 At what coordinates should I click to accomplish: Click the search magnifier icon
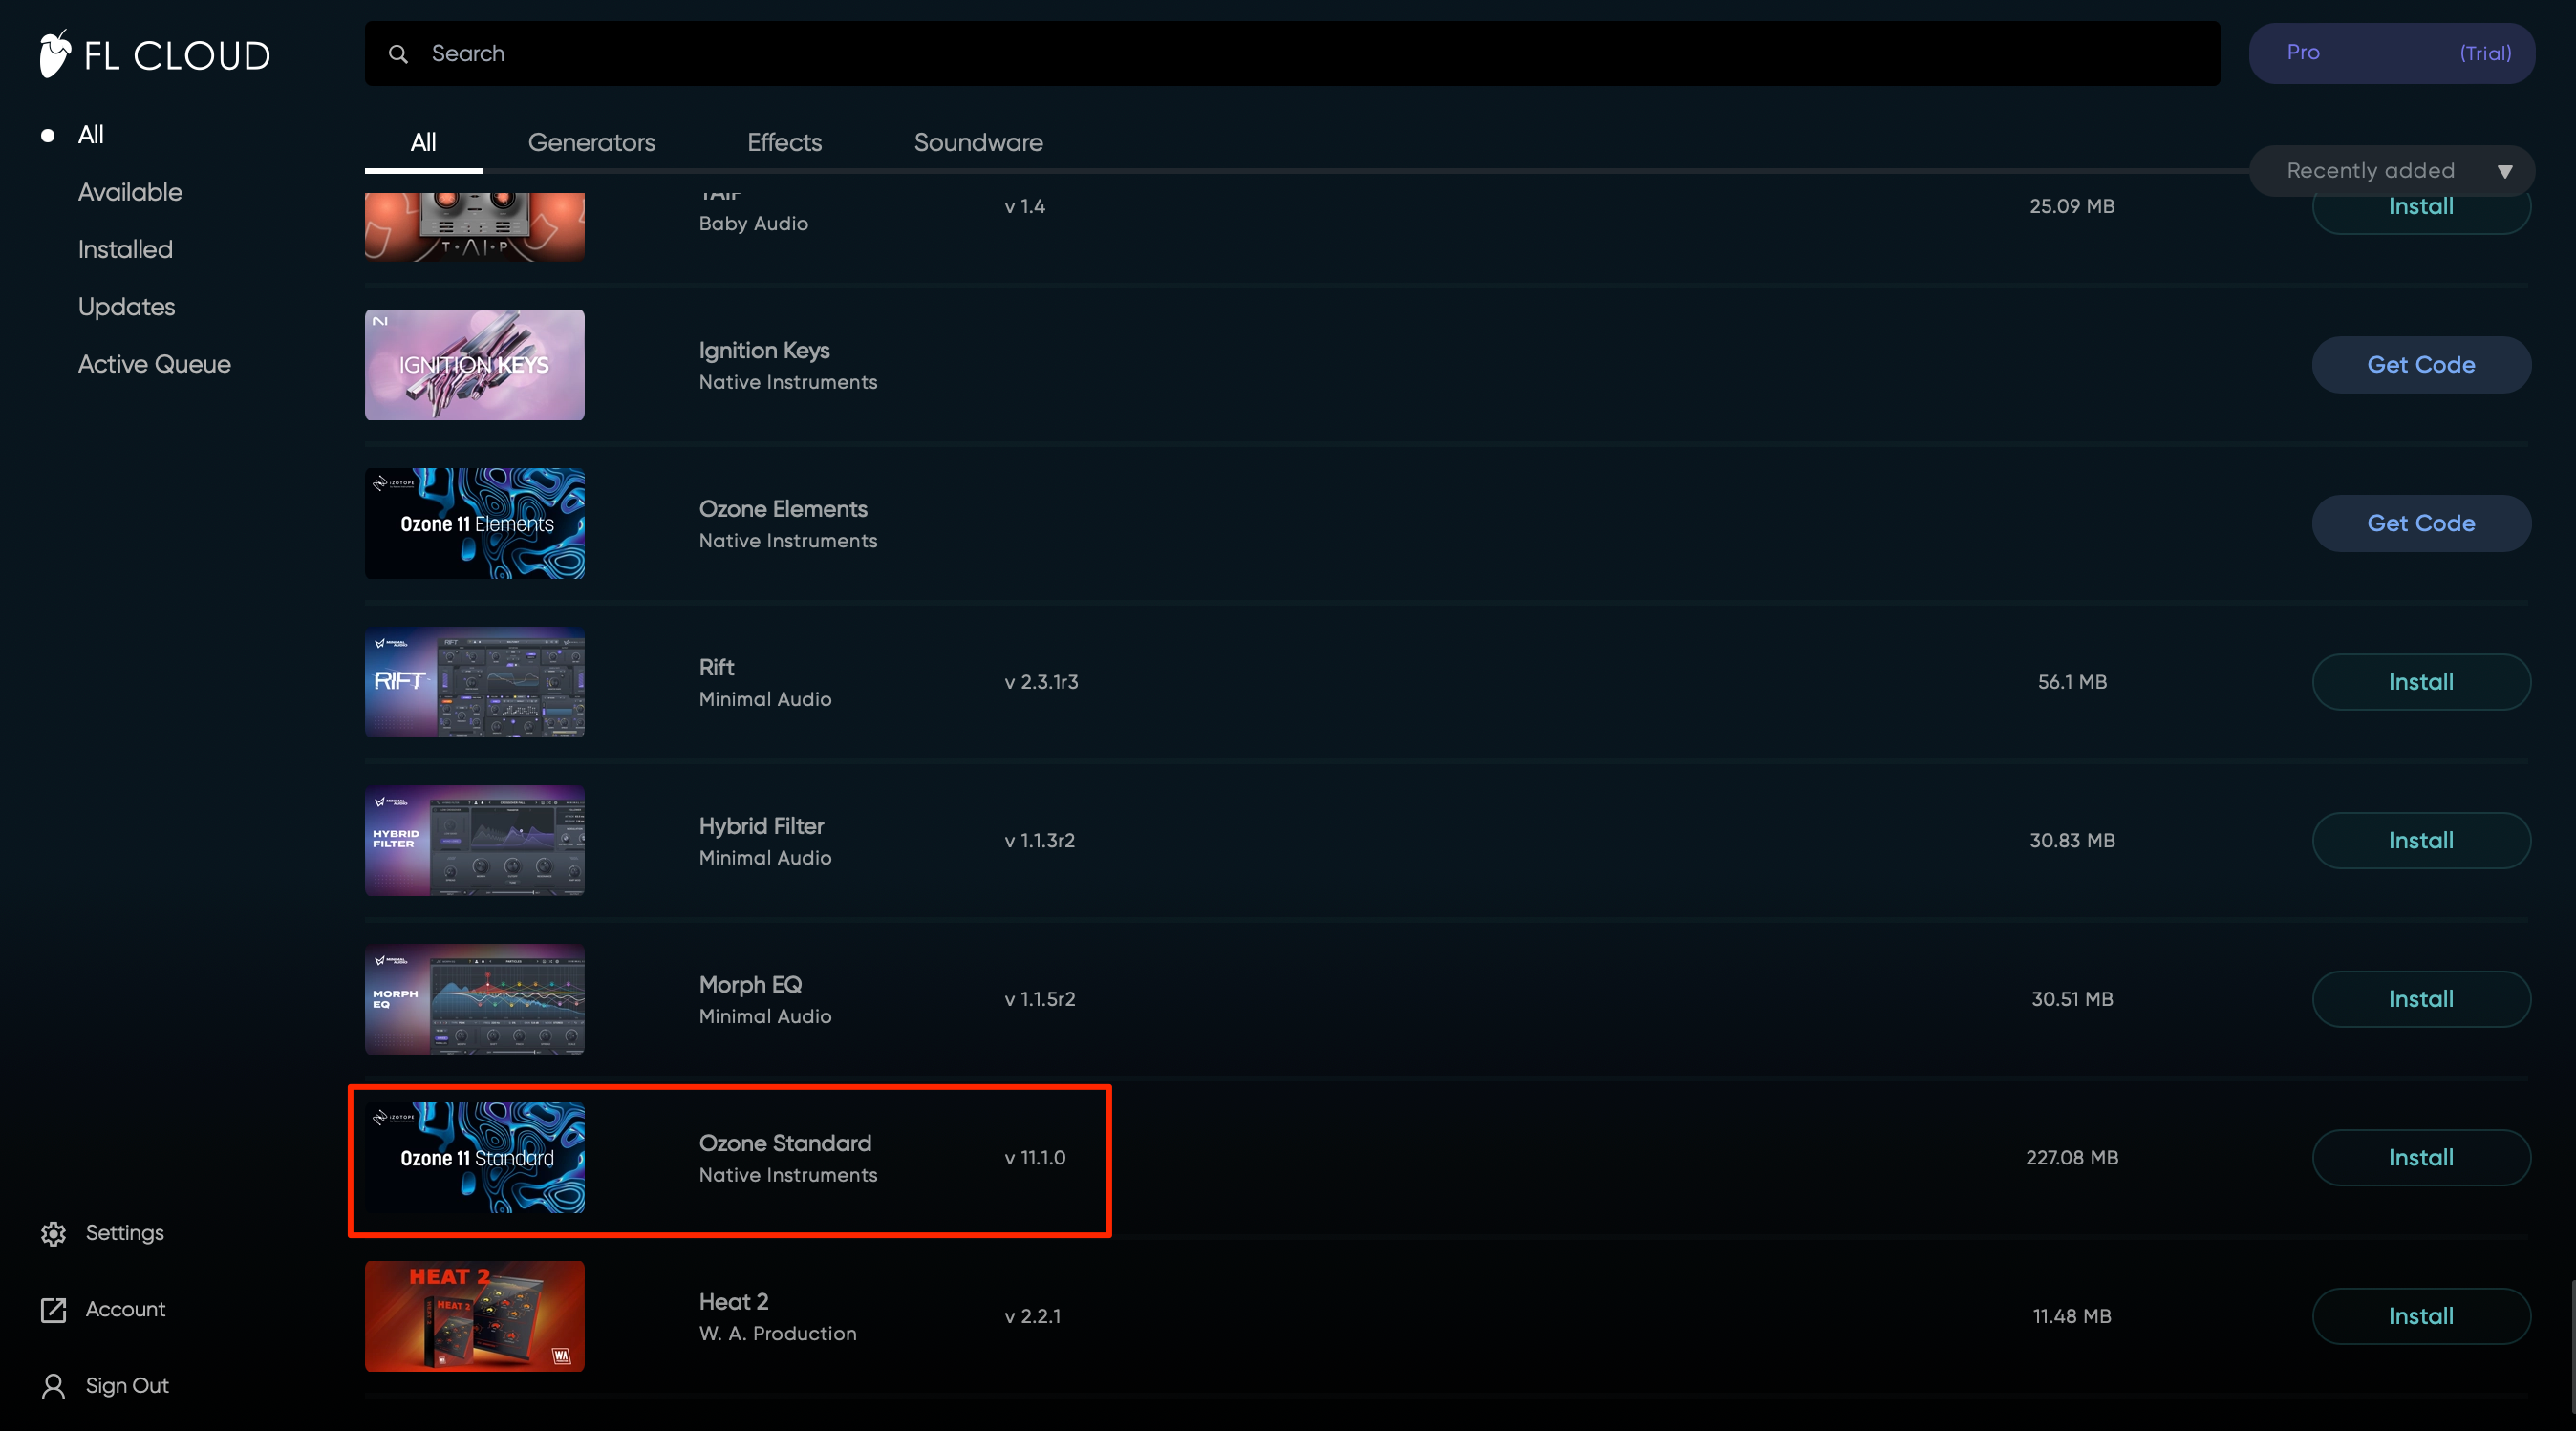(398, 54)
